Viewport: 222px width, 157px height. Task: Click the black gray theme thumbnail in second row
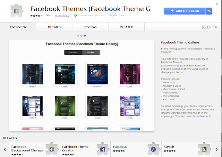[x=97, y=106]
